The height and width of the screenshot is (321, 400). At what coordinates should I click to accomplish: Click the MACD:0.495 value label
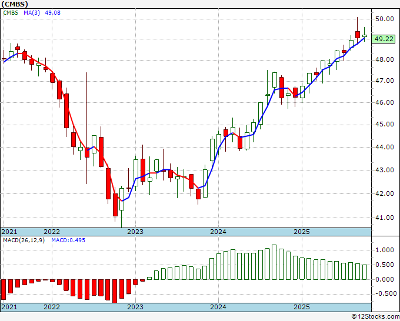click(68, 240)
